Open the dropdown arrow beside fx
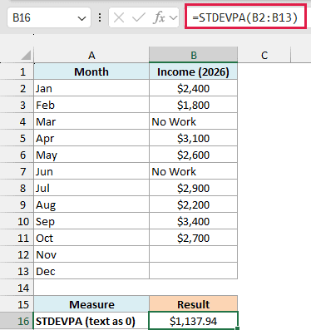The image size is (311, 330). coord(173,18)
